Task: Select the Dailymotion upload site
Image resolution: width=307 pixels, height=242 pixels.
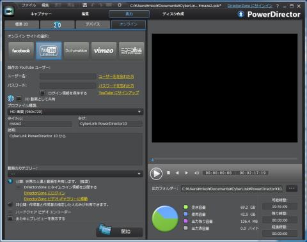Action: click(x=76, y=50)
